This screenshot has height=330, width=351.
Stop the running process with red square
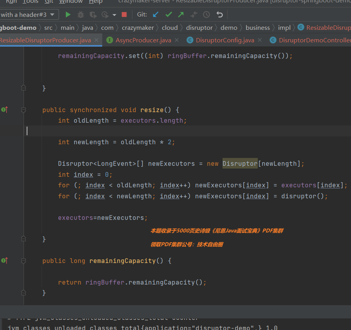point(124,15)
